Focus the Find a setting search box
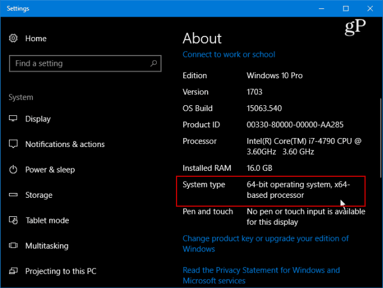Screen dimensions: 383x288 [85, 63]
